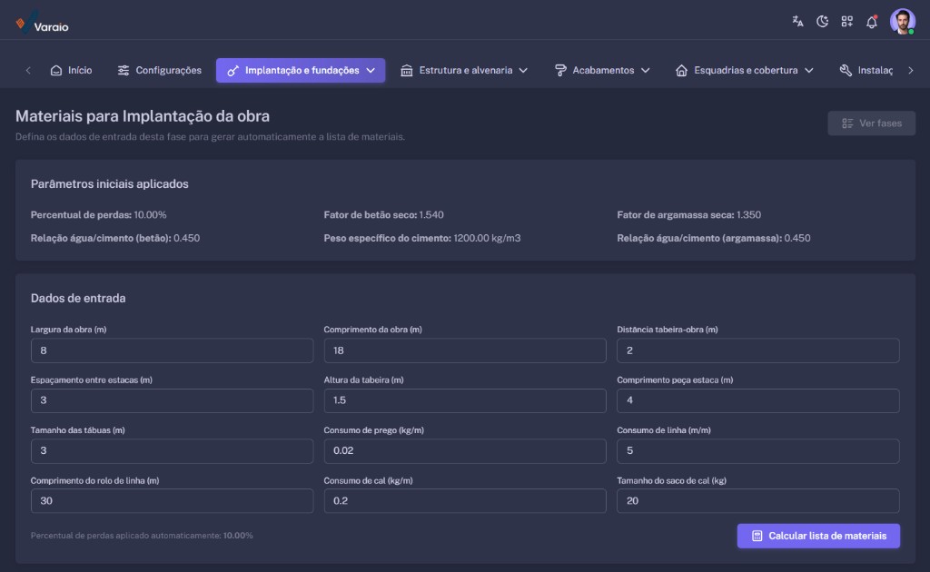This screenshot has width=930, height=572.
Task: Focus Tamanho das tábuas field
Action: [x=172, y=451]
